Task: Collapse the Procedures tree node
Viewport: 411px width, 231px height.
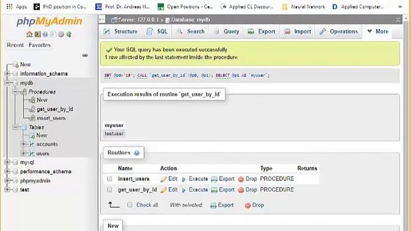Action: tap(15, 92)
